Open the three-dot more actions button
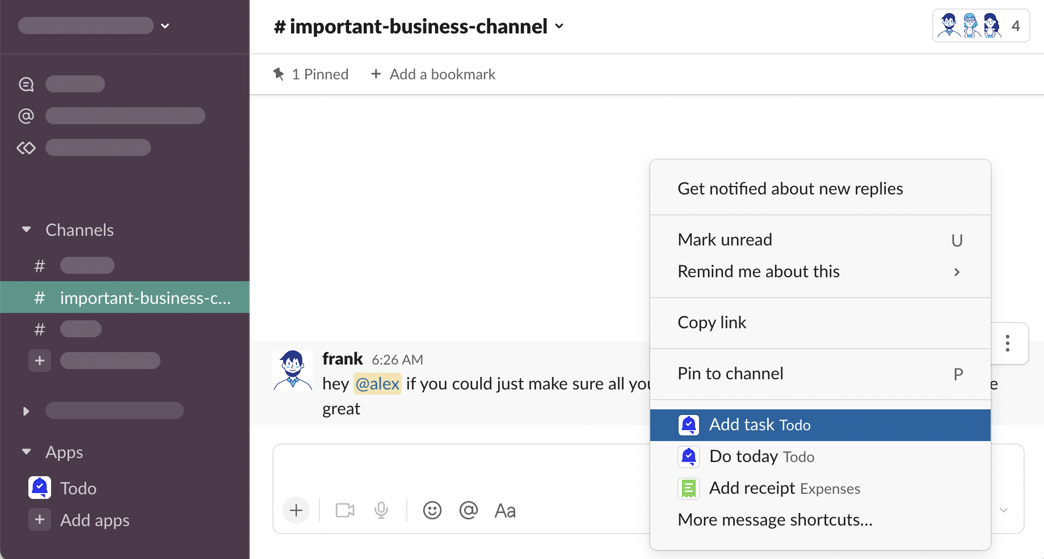The width and height of the screenshot is (1044, 559). tap(1008, 344)
